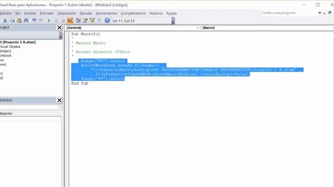Open the Herramientas menu
Image resolution: width=334 pixels, height=187 pixels.
(x=106, y=13)
